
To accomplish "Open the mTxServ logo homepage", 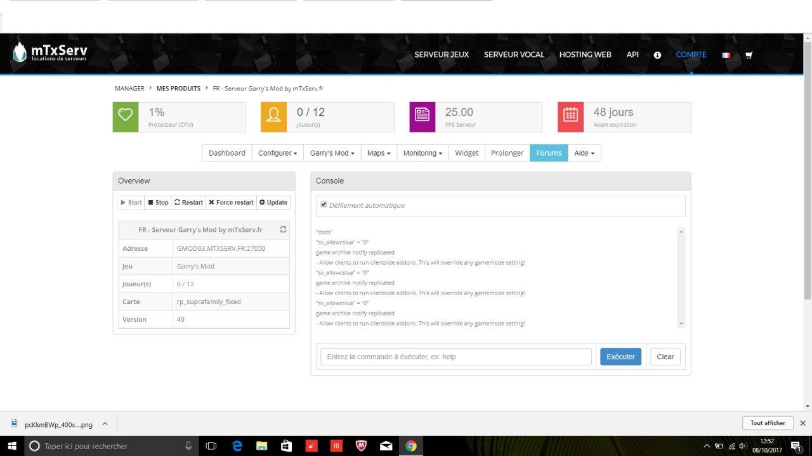I will (49, 53).
